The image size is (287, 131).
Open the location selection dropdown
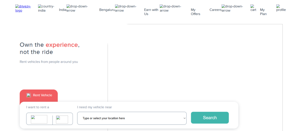pos(132,118)
